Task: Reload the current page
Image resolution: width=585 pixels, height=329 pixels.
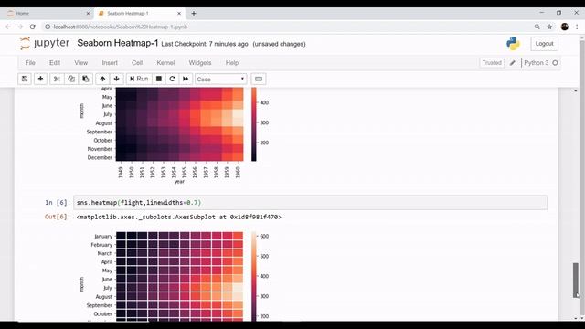Action: click(x=33, y=27)
